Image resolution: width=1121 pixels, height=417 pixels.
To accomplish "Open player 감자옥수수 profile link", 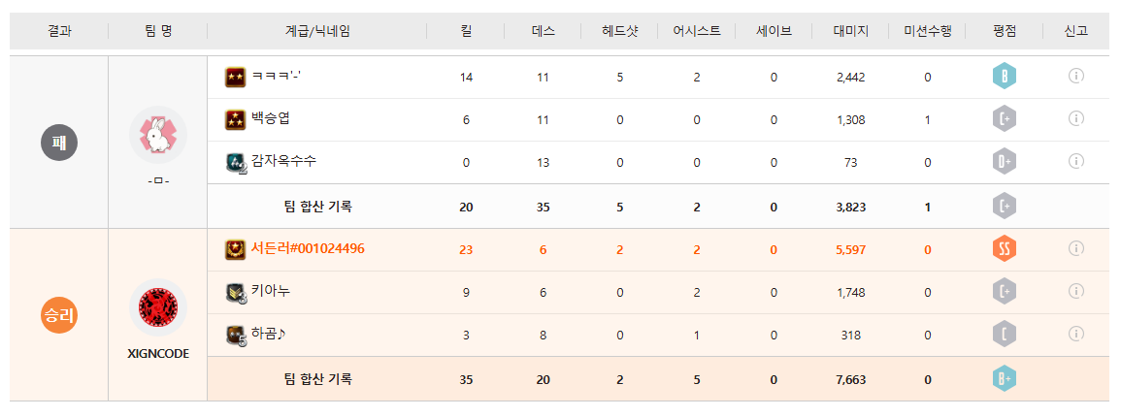I will 283,161.
